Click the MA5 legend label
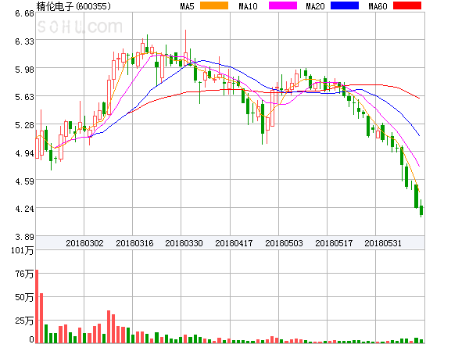The image size is (469, 344). coord(187,6)
